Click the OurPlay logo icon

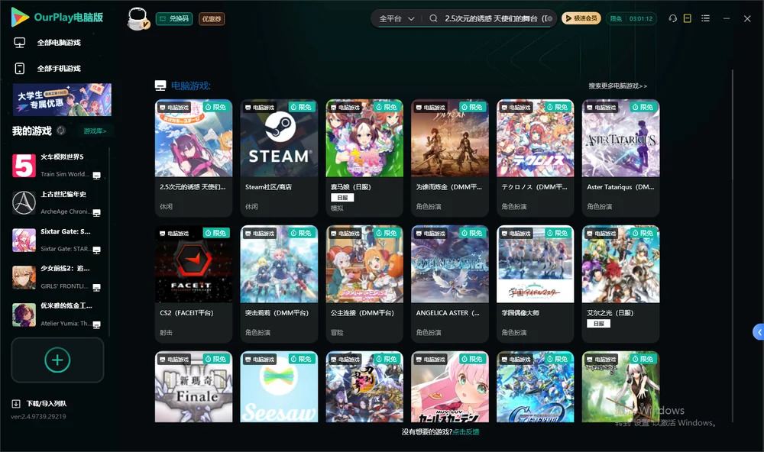click(20, 17)
